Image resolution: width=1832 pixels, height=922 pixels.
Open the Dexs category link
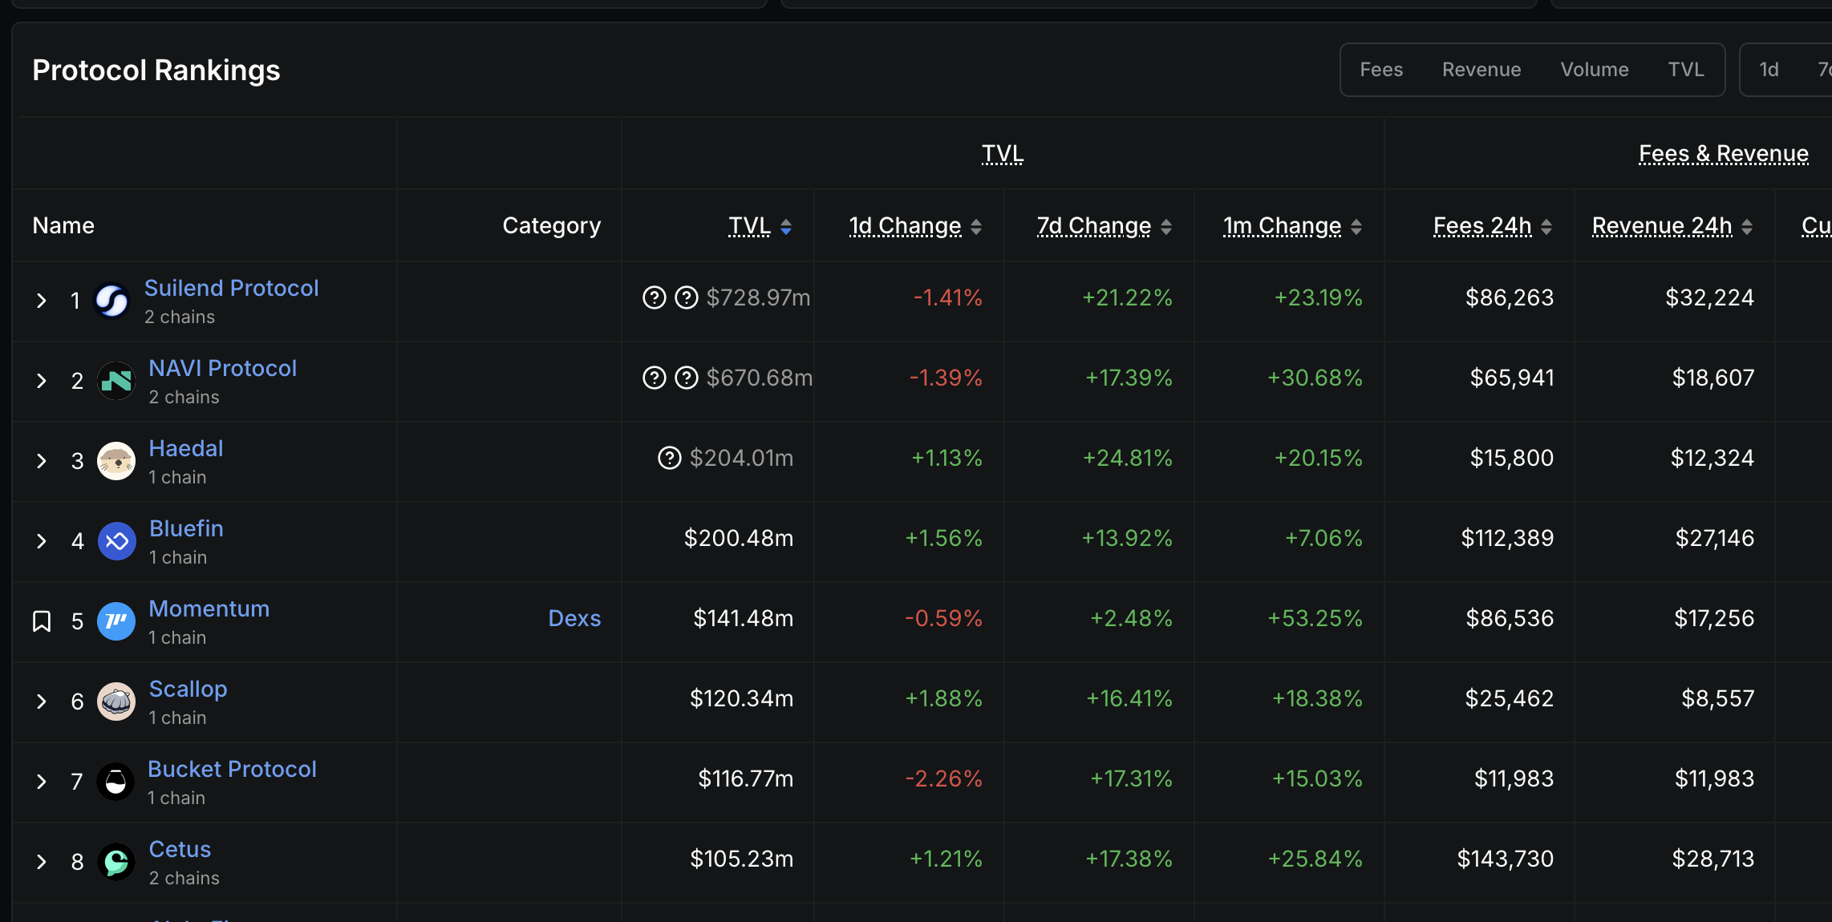(x=574, y=618)
